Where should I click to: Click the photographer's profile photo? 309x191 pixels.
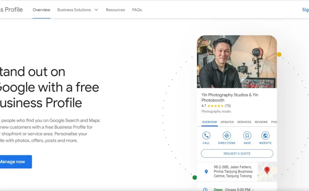click(236, 62)
